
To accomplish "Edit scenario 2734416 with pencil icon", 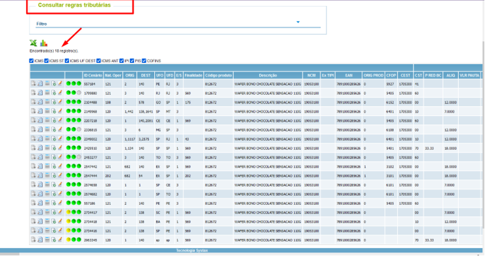I will (60, 231).
